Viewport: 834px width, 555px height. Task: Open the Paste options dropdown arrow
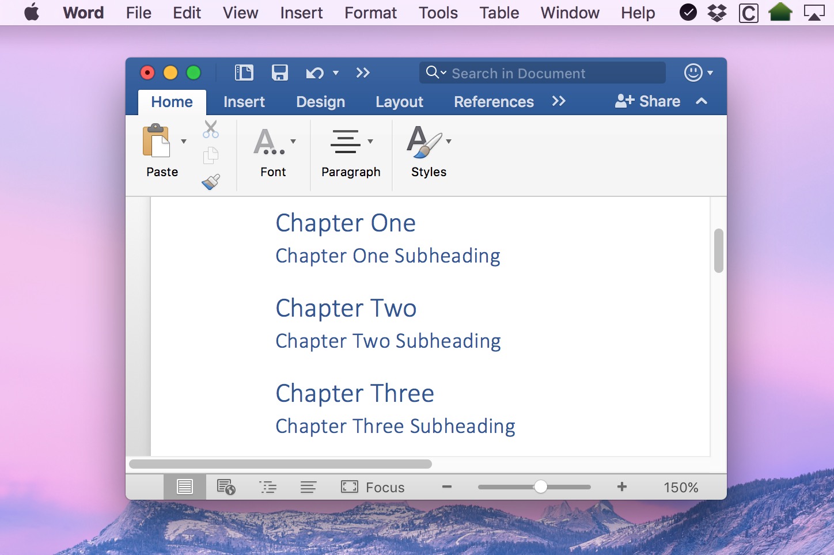184,142
